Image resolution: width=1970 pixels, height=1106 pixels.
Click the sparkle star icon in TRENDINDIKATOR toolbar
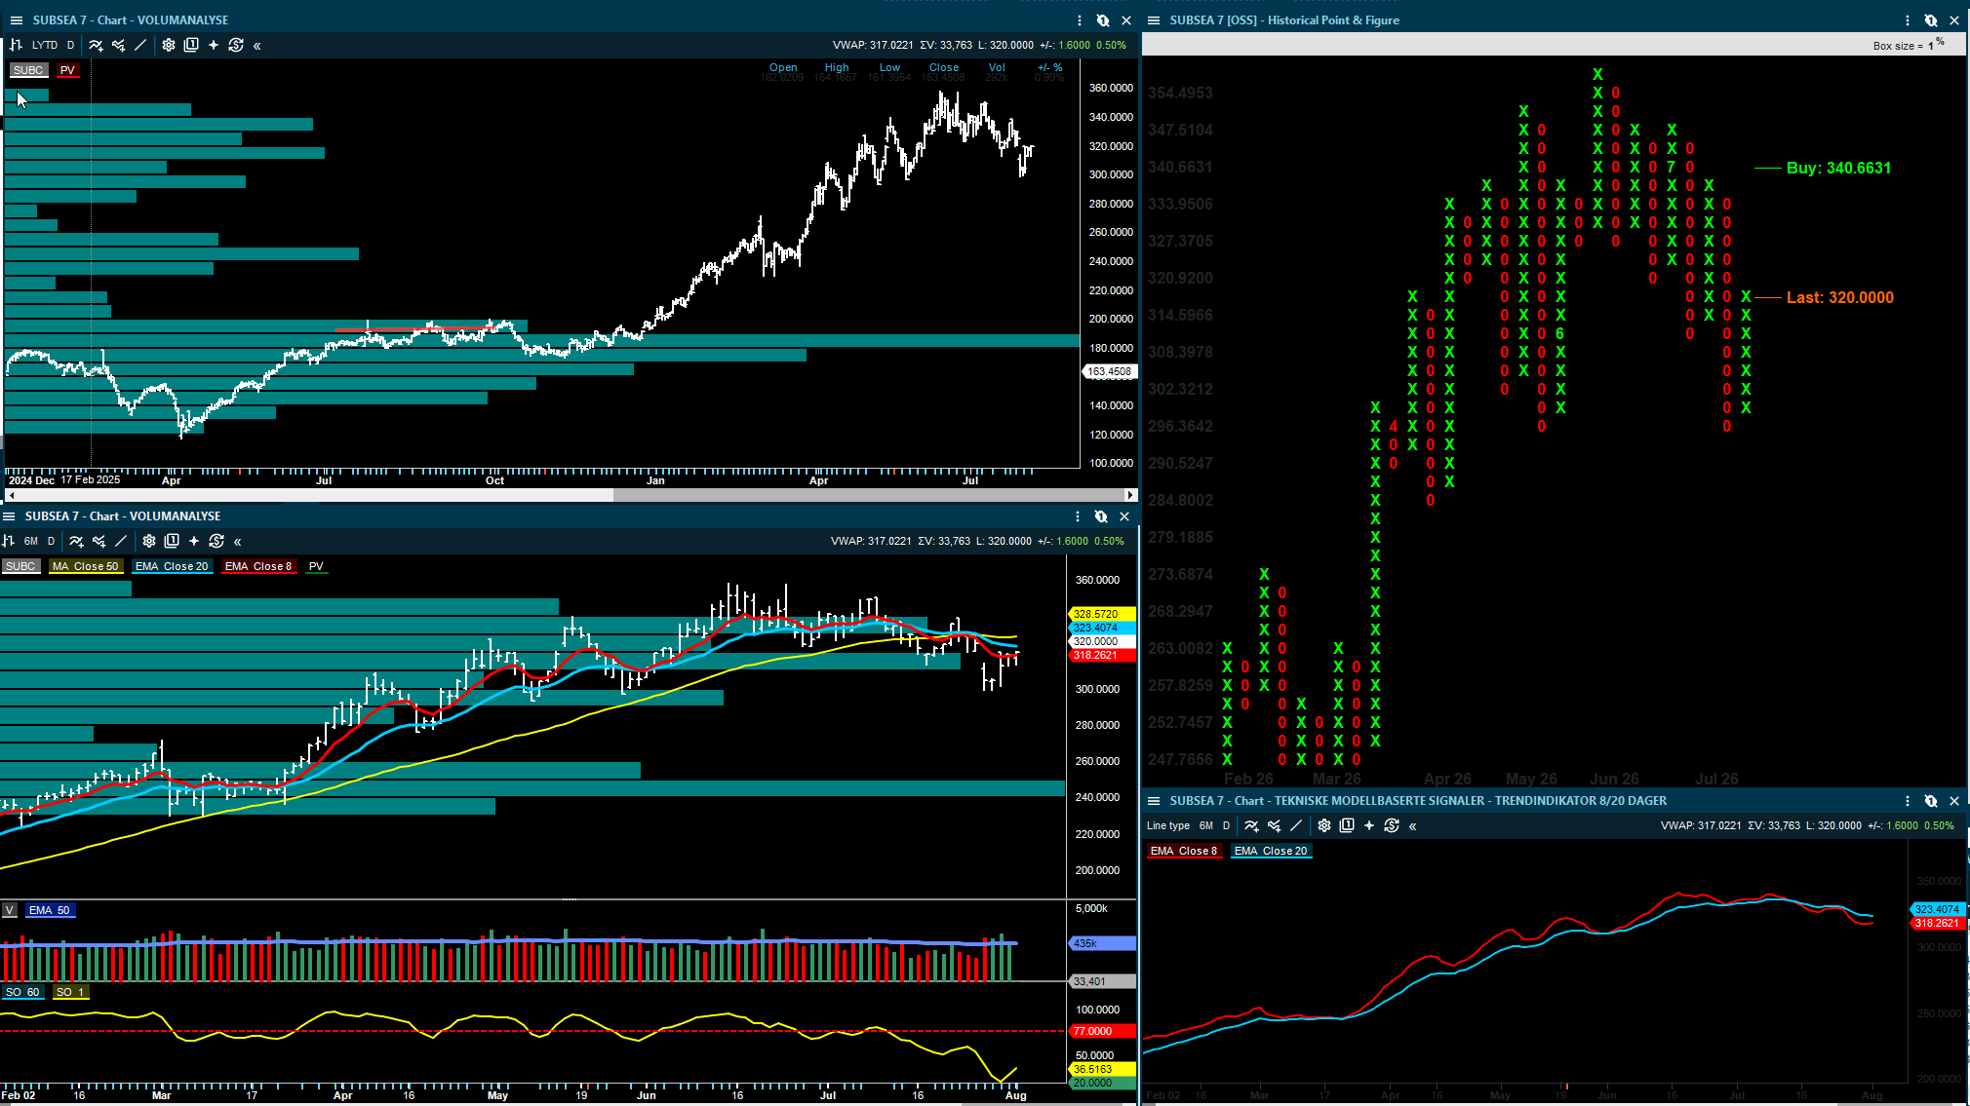tap(1369, 825)
